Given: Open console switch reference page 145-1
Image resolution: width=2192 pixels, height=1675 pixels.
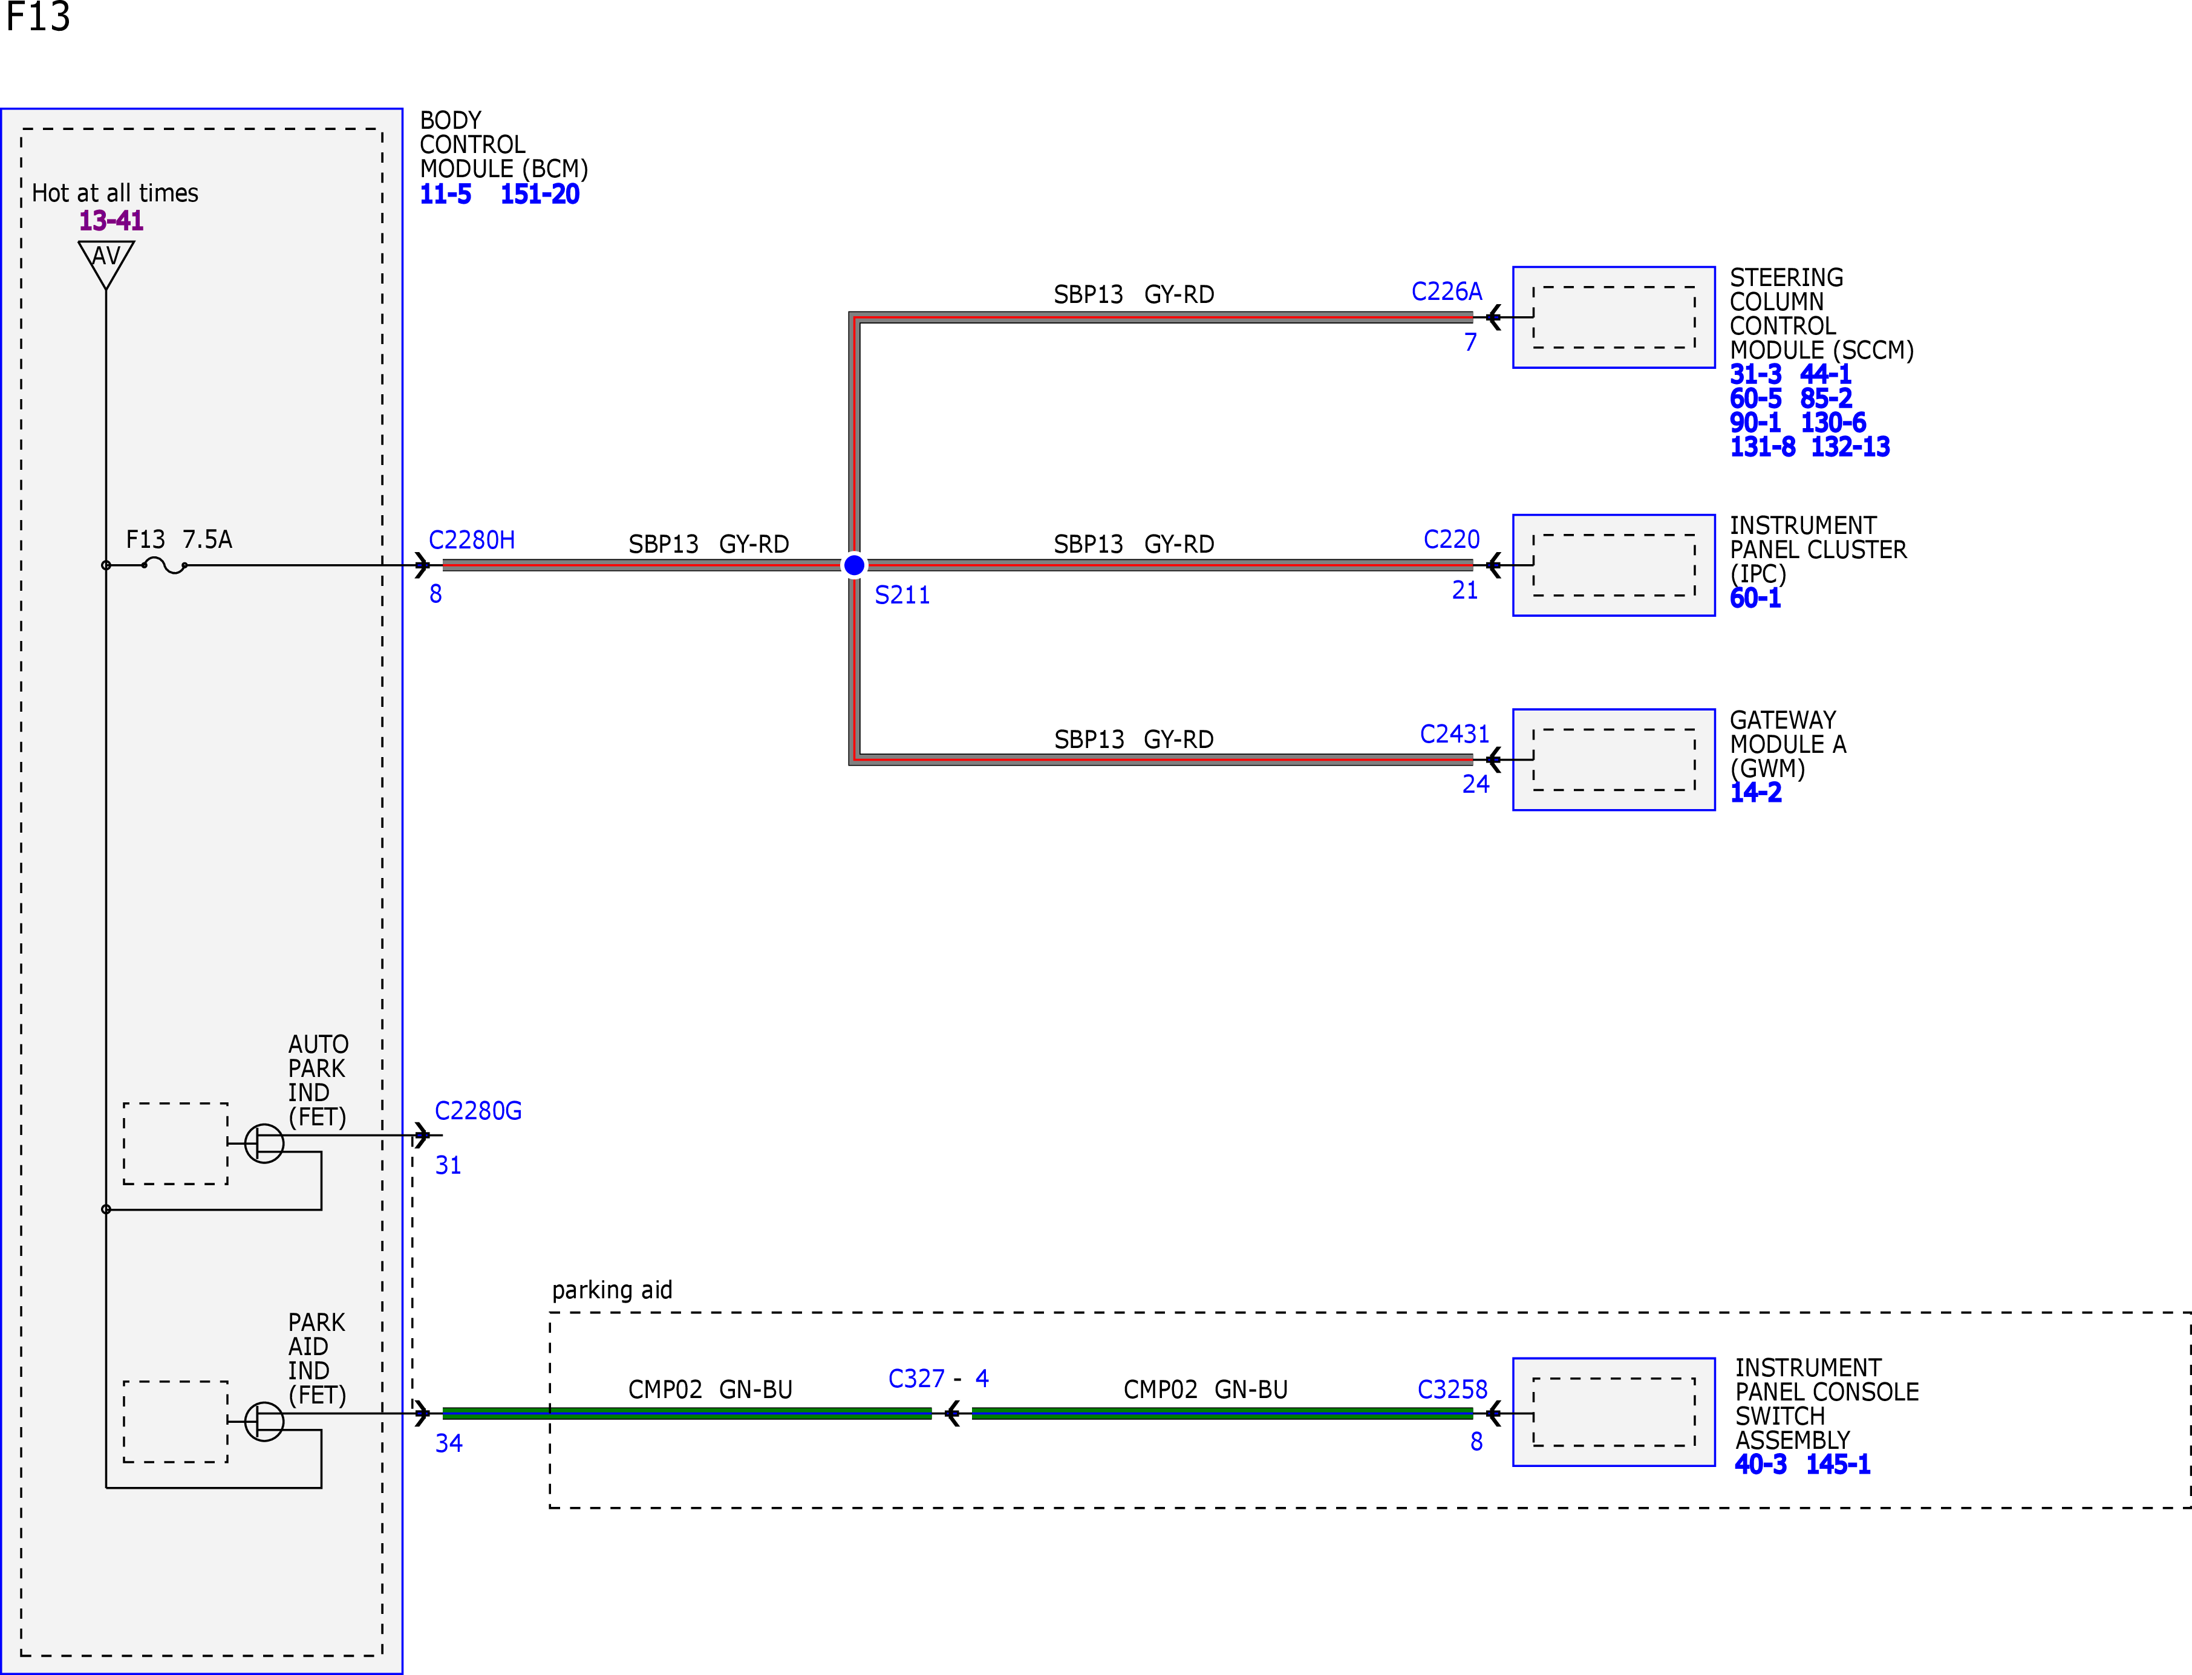Looking at the screenshot, I should coord(1838,1465).
